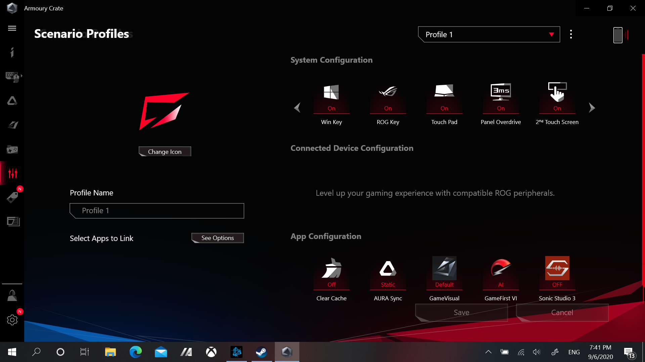This screenshot has height=362, width=645.
Task: Open Cortana from the taskbar
Action: (60, 352)
